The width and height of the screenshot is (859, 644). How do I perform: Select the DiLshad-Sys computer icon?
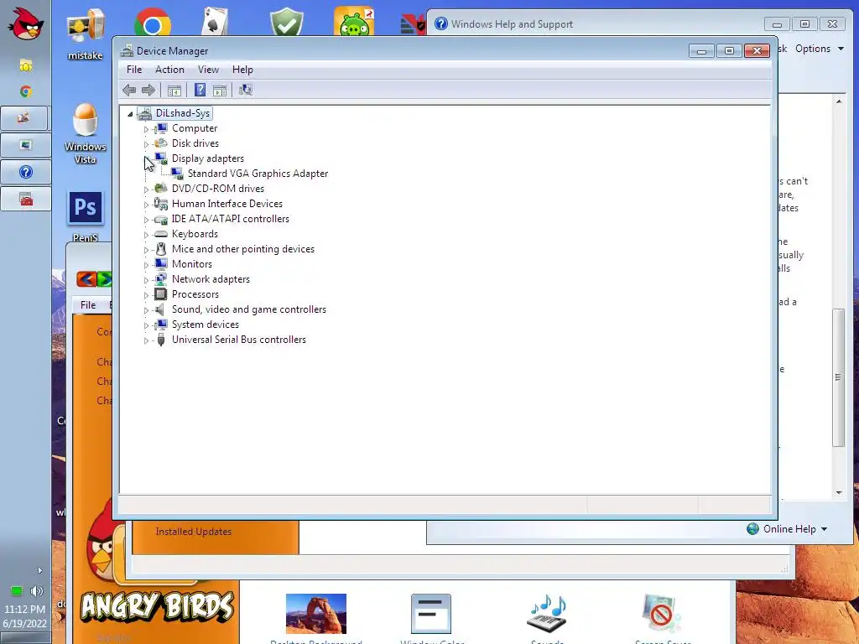[144, 113]
